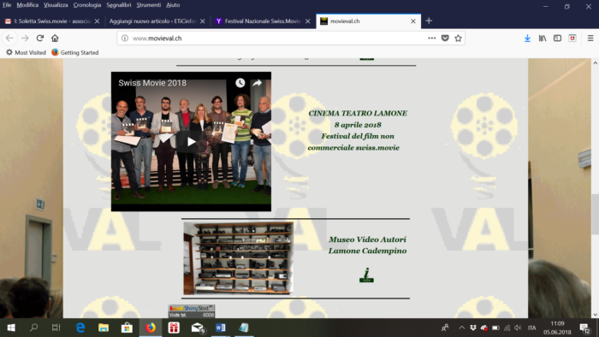Open the Downloads arrow icon
Image resolution: width=599 pixels, height=337 pixels.
(527, 38)
